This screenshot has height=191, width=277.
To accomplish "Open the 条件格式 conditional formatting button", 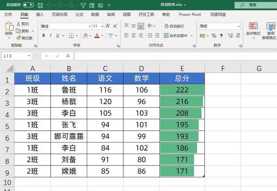I will tap(253, 30).
